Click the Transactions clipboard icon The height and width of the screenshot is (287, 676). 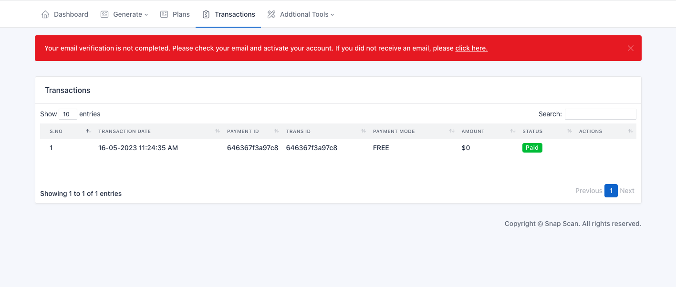click(206, 14)
